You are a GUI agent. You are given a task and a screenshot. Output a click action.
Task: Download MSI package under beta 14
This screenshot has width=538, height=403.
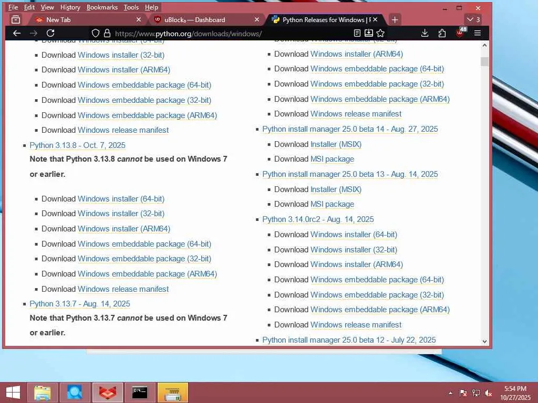(332, 159)
